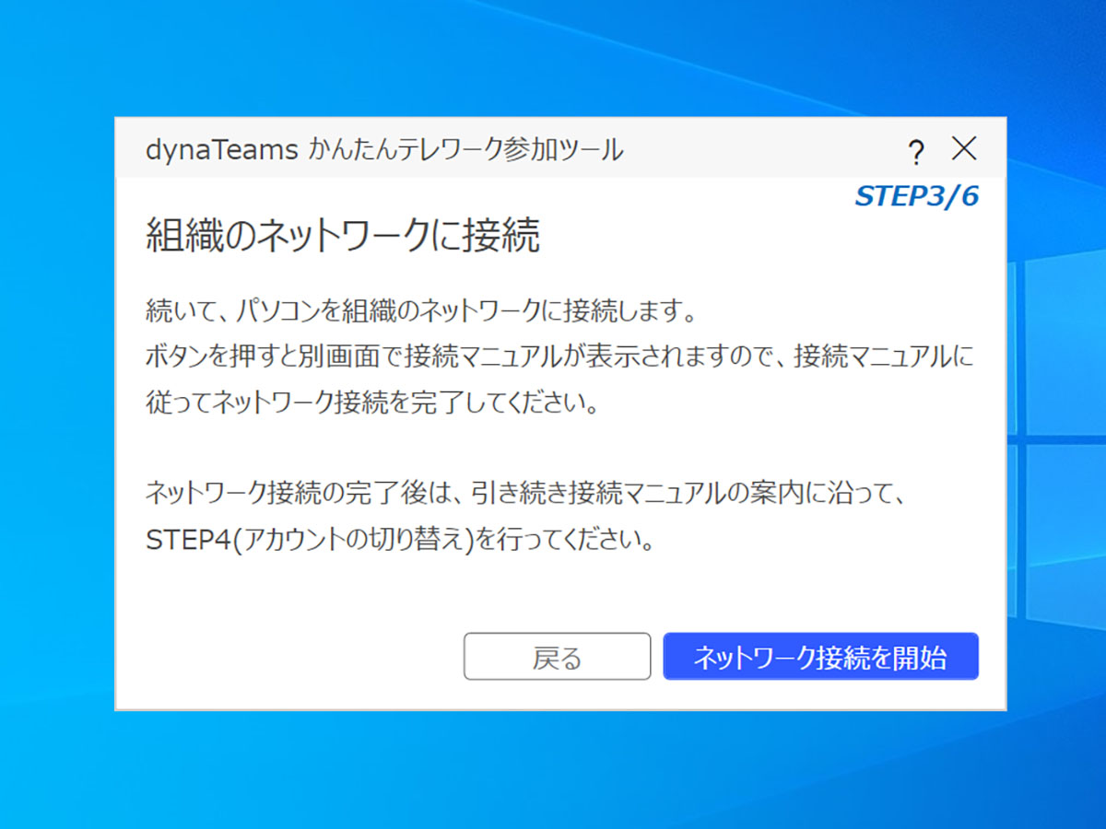Click the line starting ネットワーク接続の完了後は
This screenshot has height=829, width=1106.
[x=527, y=493]
